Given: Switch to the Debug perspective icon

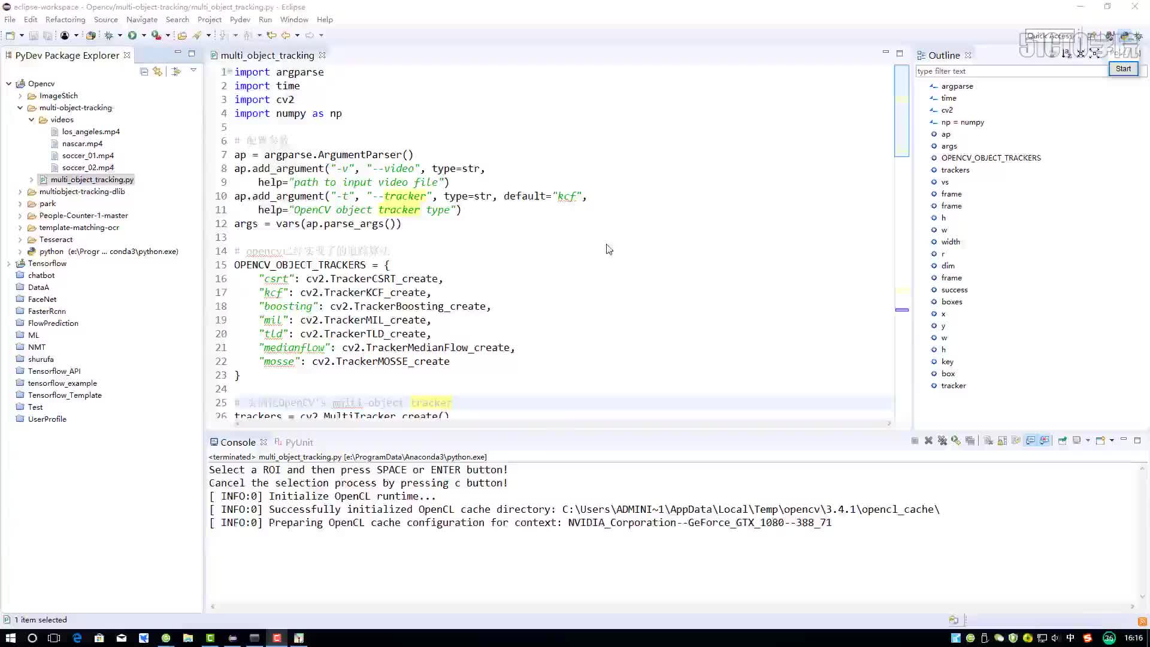Looking at the screenshot, I should click(x=1139, y=36).
